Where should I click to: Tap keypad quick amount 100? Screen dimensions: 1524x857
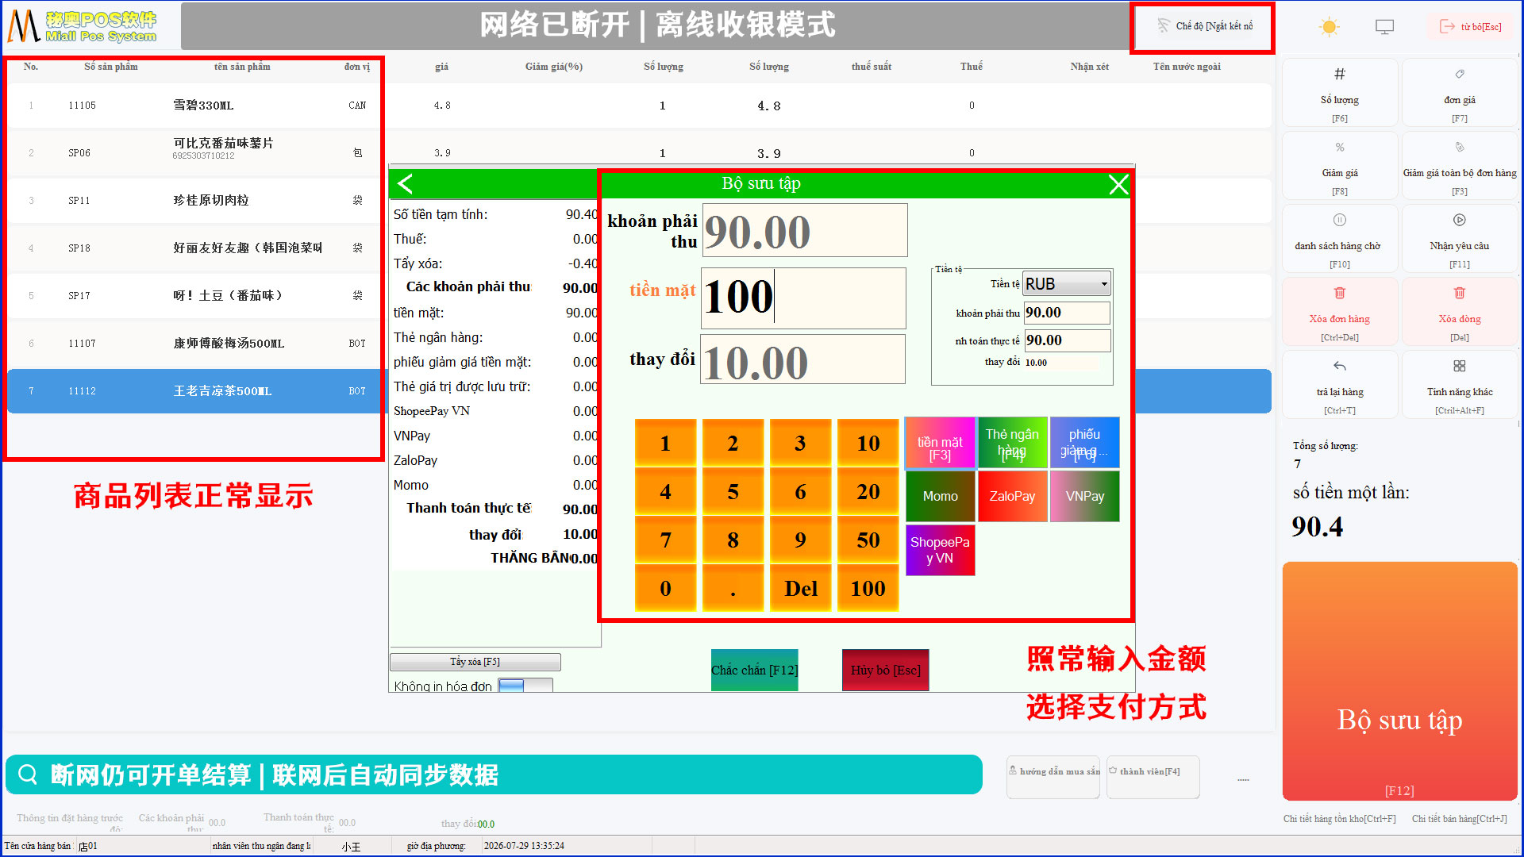coord(868,588)
